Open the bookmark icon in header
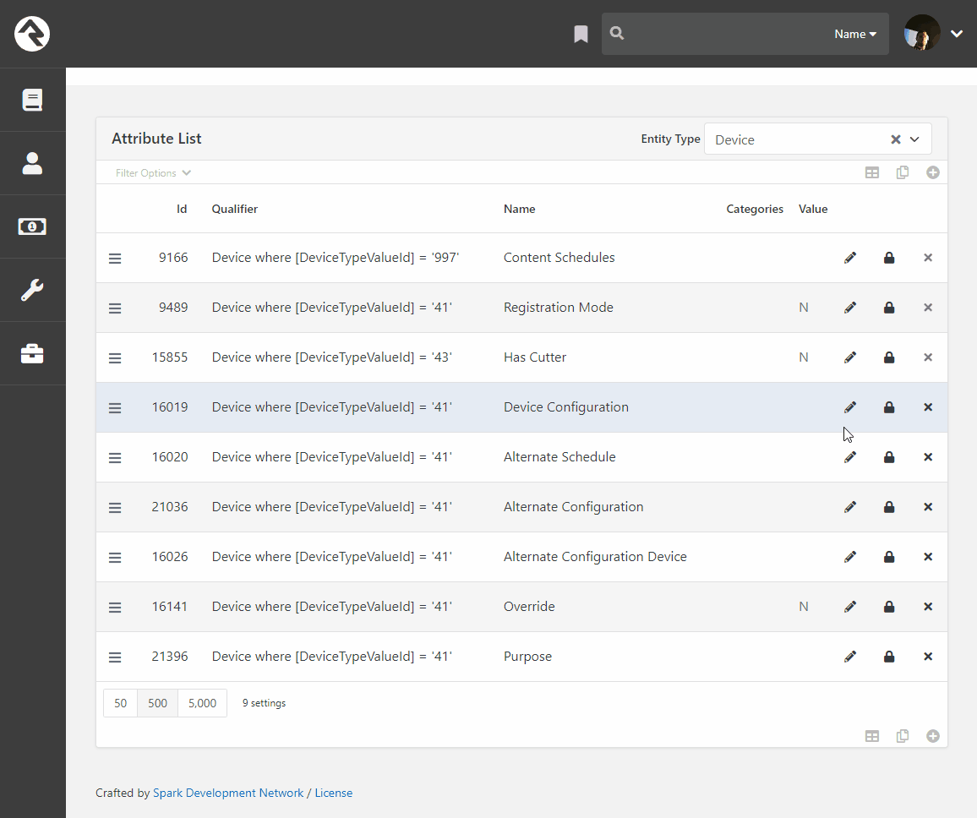The image size is (977, 818). (x=581, y=35)
